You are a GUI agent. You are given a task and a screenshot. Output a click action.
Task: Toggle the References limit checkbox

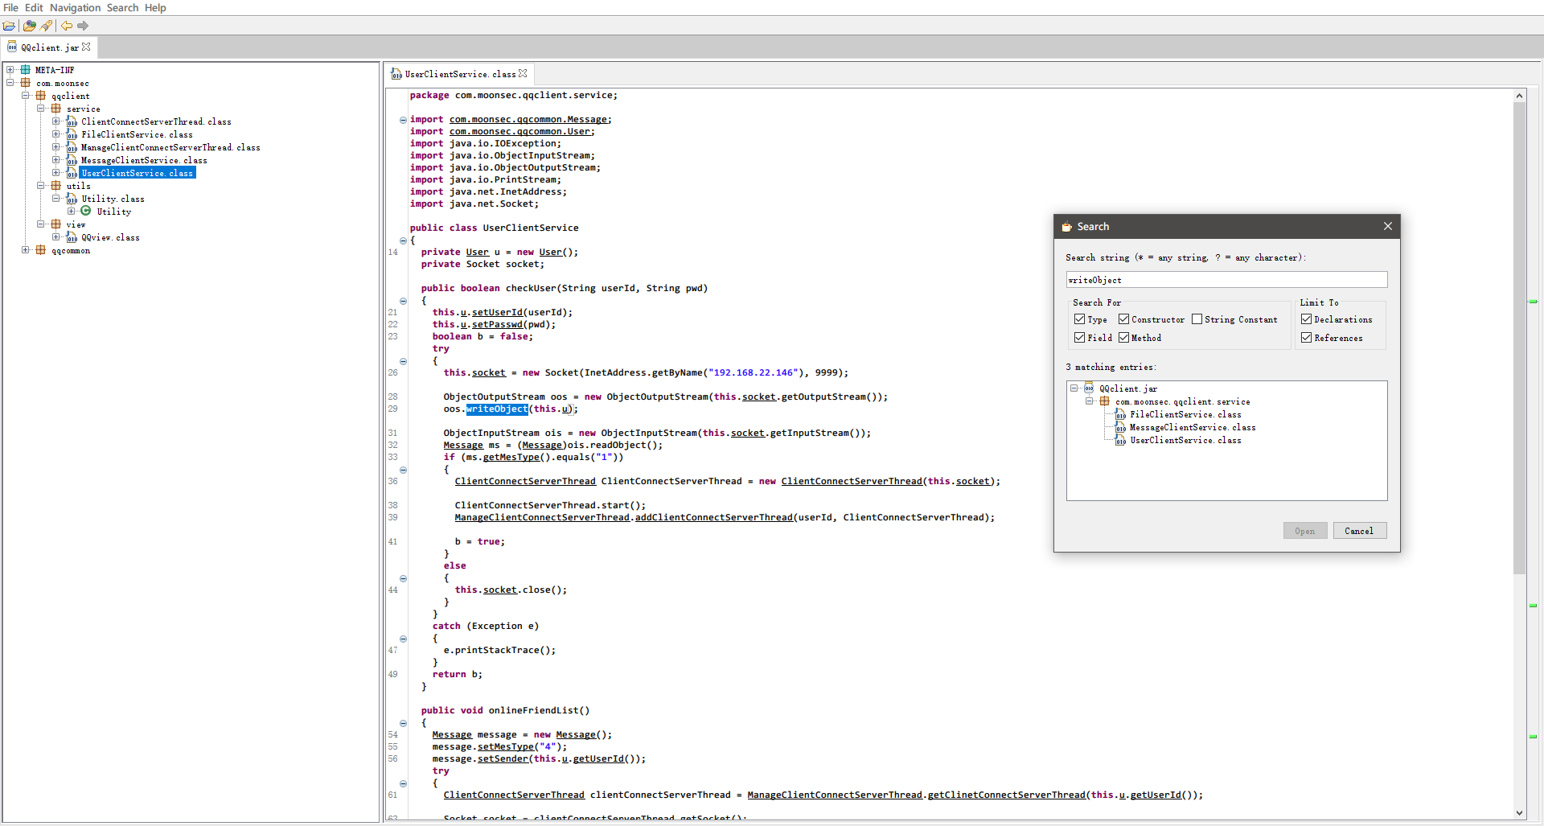coord(1306,338)
